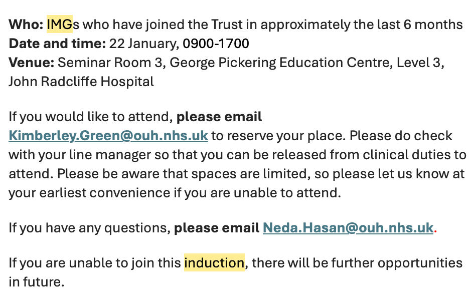
Task: Open the Kimberley.Green@ouh.nhs.uk email link
Action: [x=108, y=136]
